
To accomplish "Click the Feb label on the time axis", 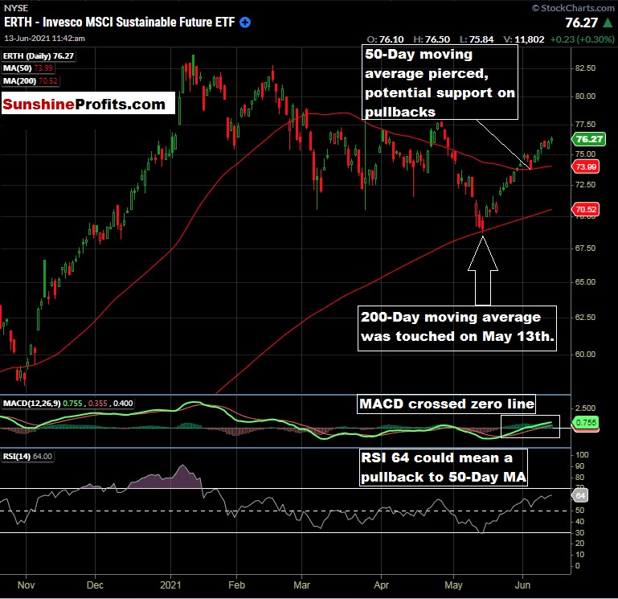I will coord(236,585).
